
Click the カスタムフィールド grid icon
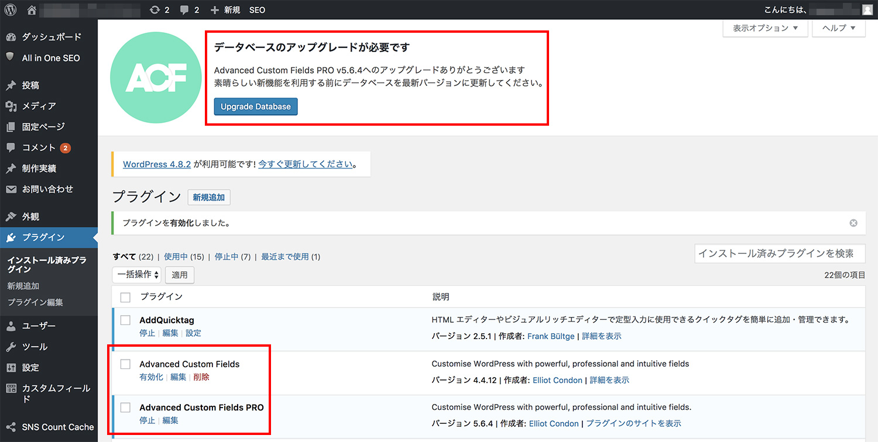click(x=11, y=388)
